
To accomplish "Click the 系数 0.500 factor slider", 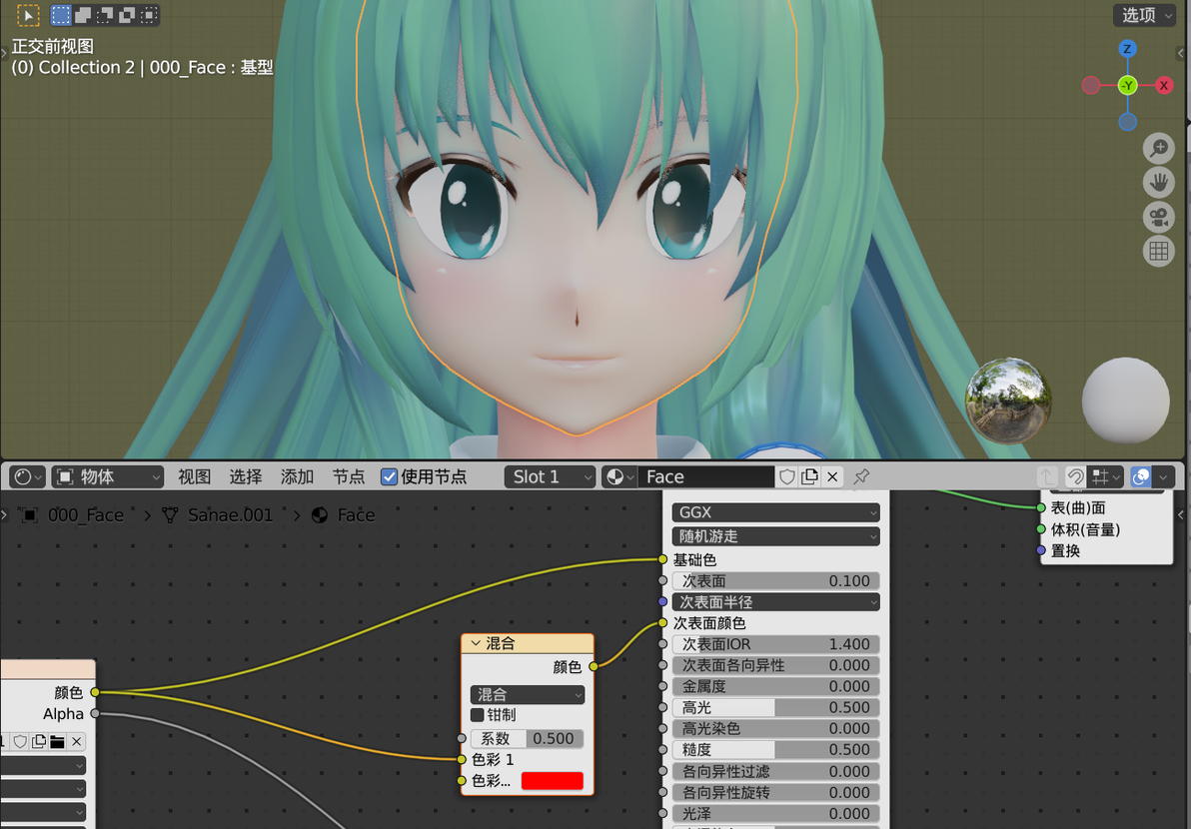I will click(x=528, y=739).
